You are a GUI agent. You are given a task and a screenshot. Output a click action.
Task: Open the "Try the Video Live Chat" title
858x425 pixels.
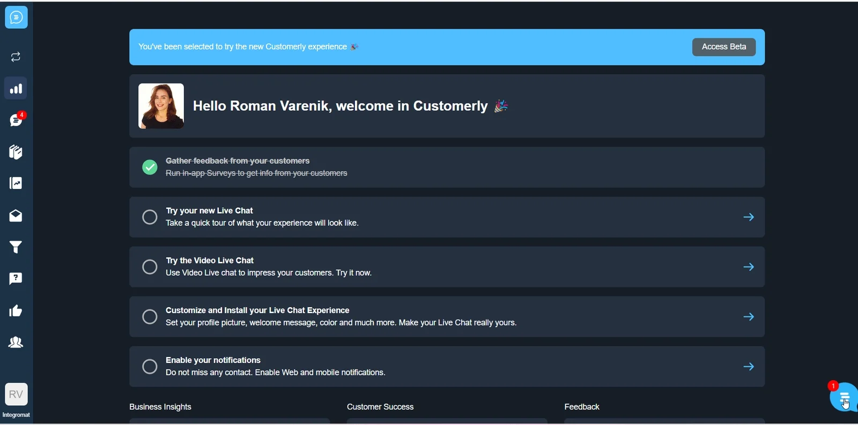coord(210,260)
